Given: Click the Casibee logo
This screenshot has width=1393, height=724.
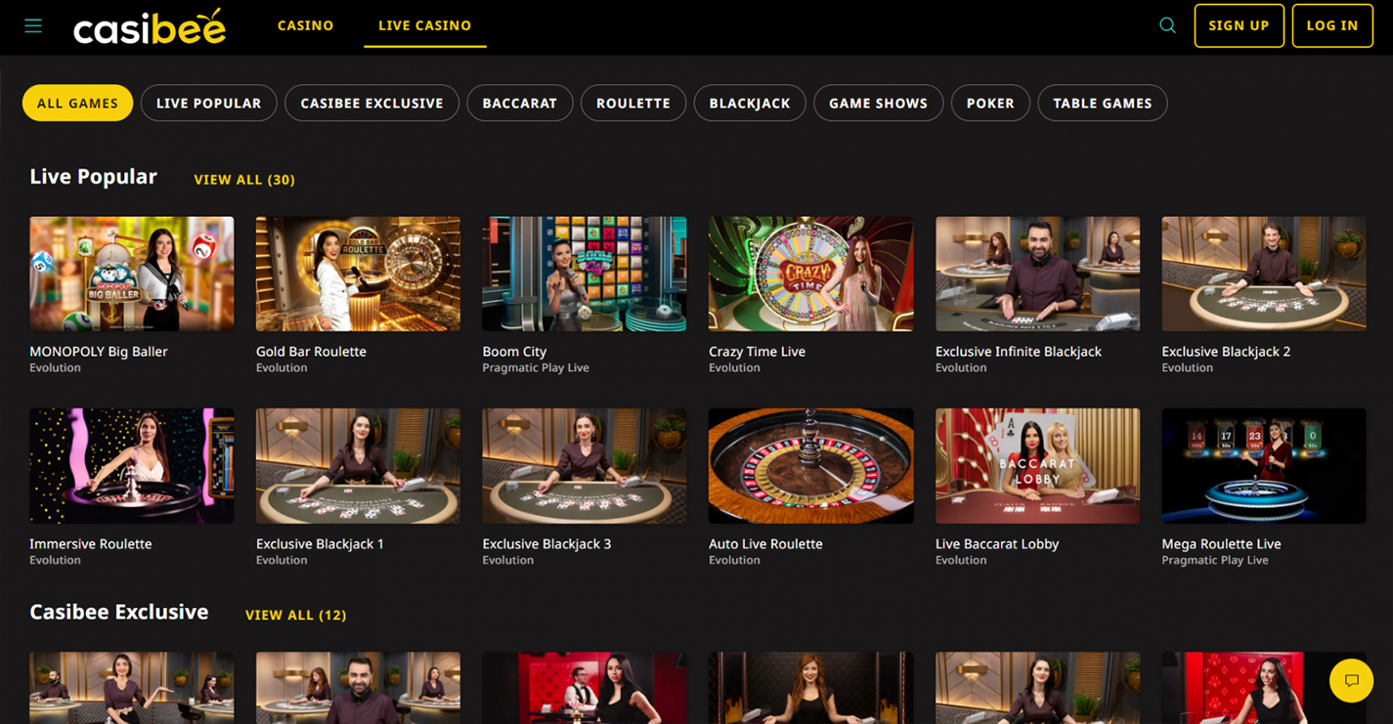Looking at the screenshot, I should coord(150,26).
